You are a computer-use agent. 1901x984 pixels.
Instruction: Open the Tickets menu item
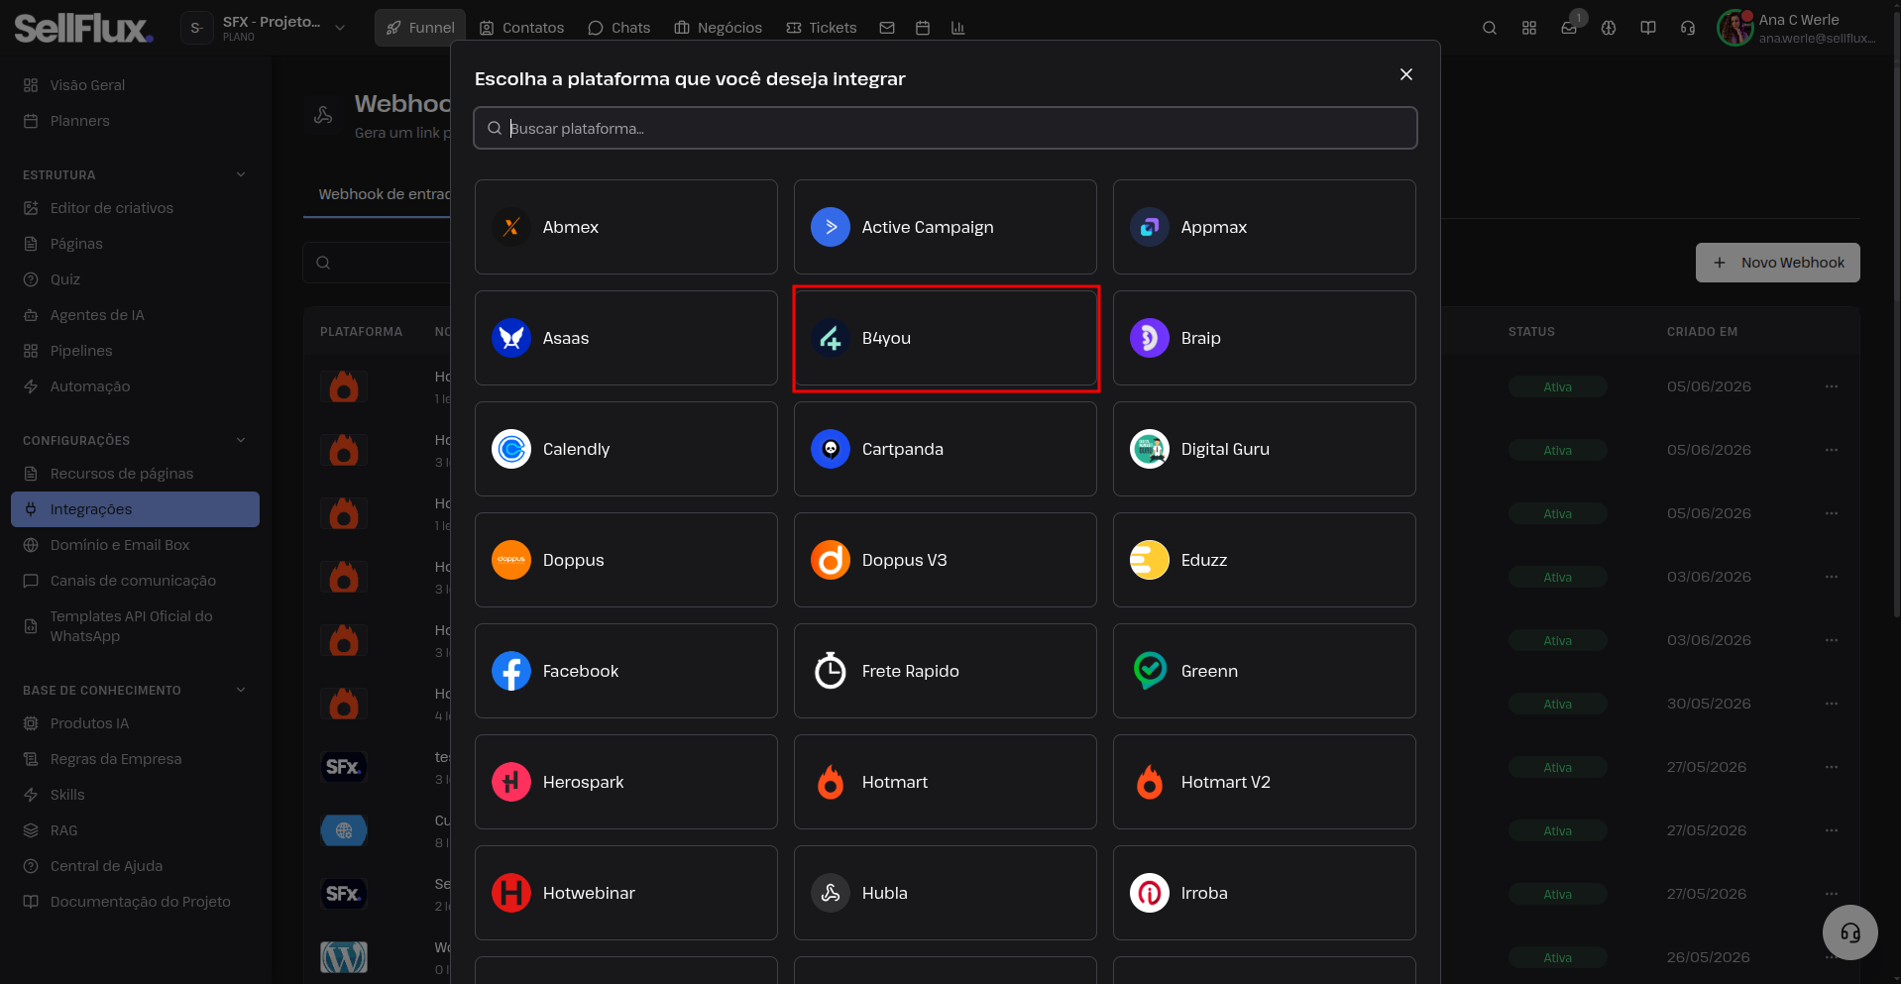[821, 28]
